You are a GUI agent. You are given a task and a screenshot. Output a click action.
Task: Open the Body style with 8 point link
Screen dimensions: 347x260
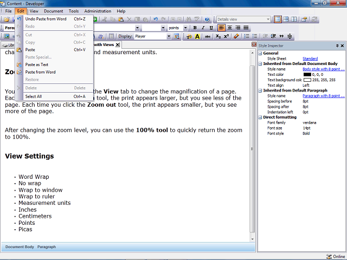[x=324, y=69]
